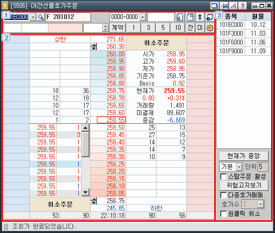The height and width of the screenshot is (233, 275).
Task: Click the red letter A font icon
Action: point(233,6)
